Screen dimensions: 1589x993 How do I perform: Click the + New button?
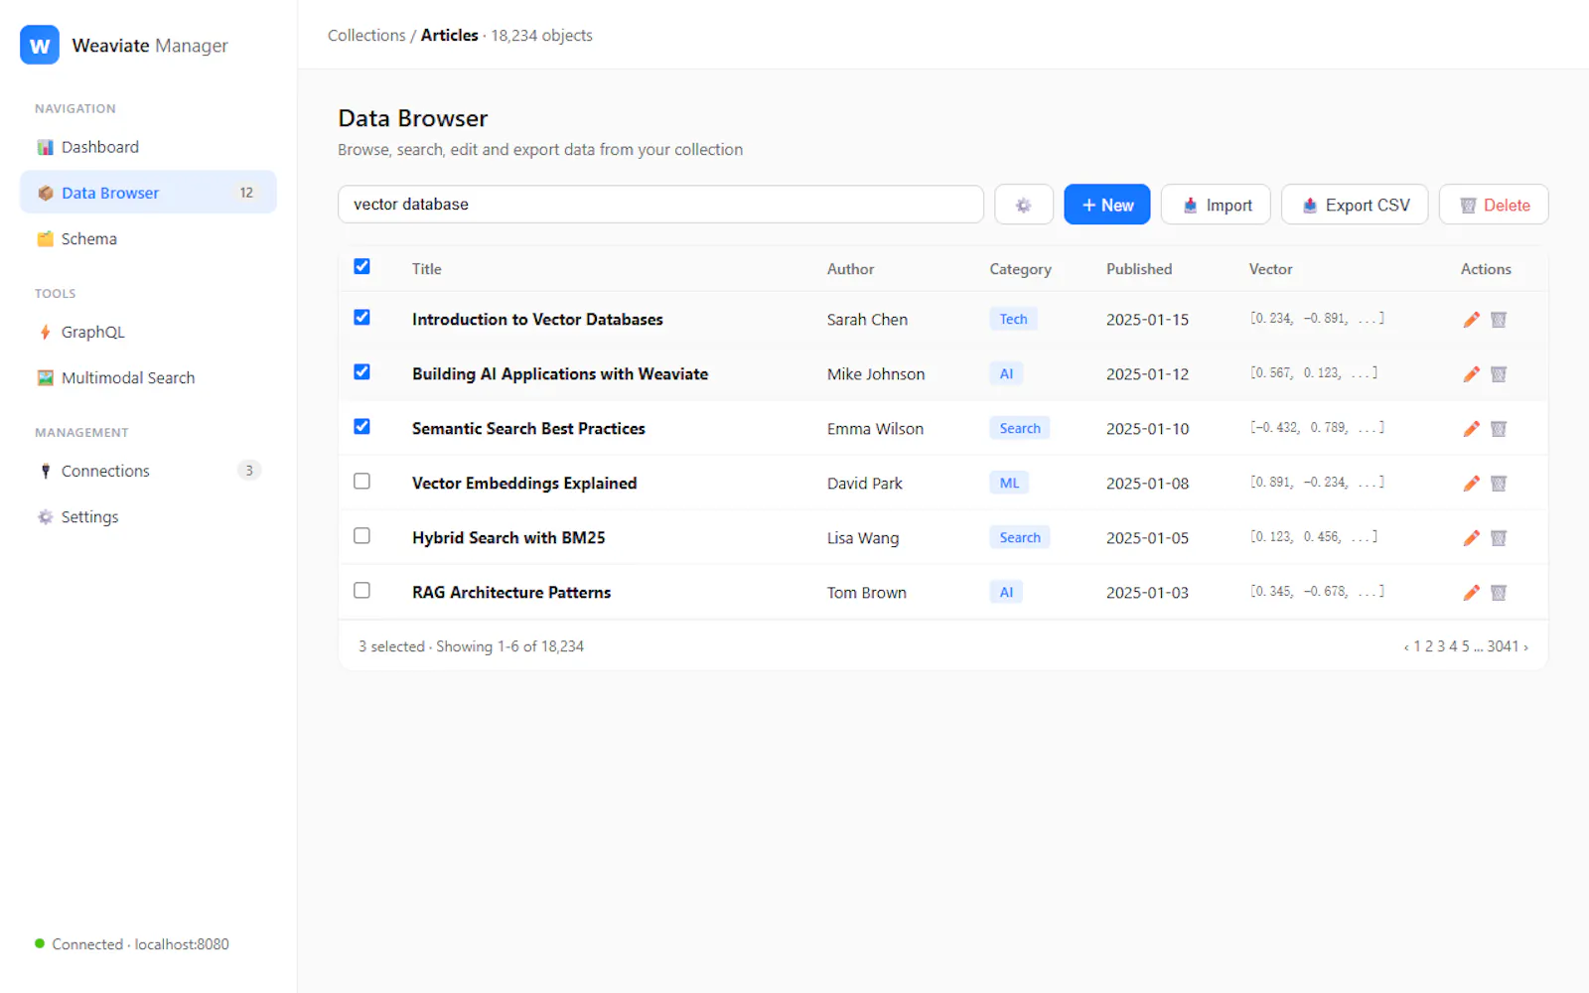pos(1106,205)
